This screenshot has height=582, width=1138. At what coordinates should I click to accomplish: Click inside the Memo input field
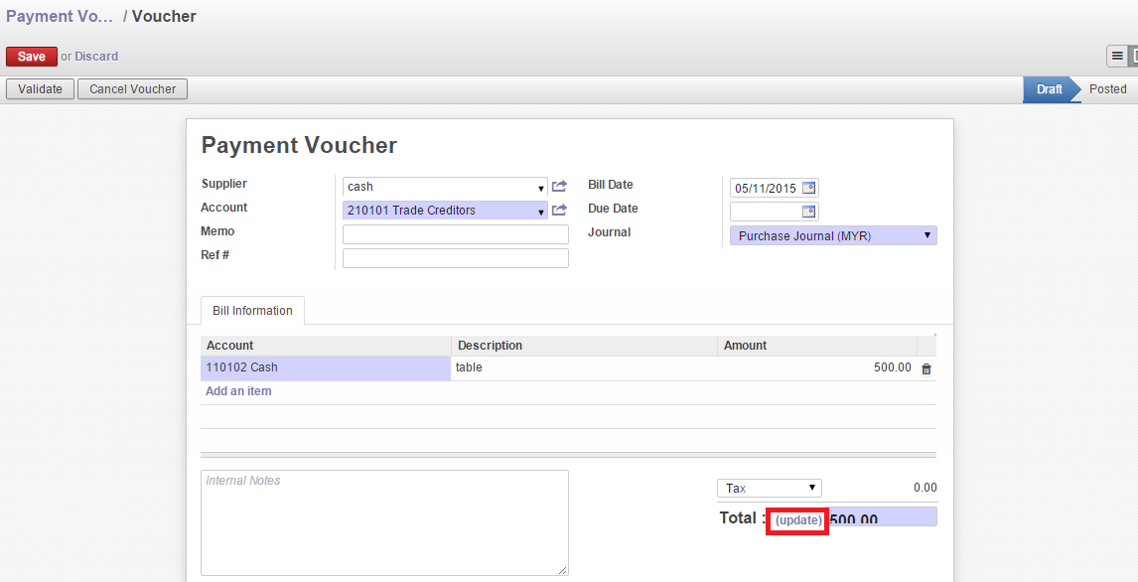tap(455, 233)
